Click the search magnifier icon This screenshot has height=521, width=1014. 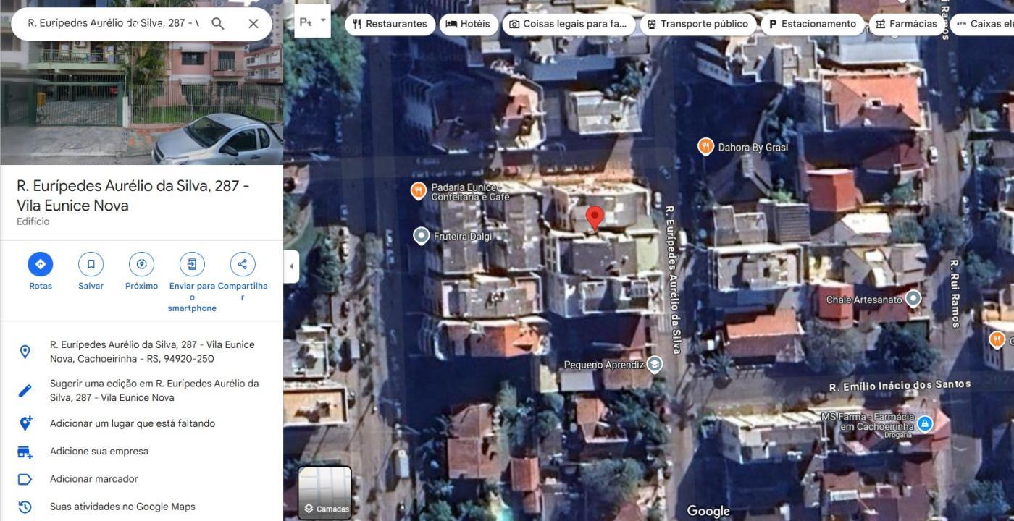click(x=217, y=23)
